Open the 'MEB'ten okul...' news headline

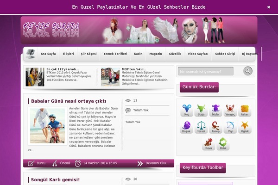pos(134,69)
